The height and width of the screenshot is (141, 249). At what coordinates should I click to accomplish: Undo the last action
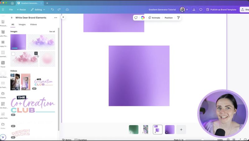[52, 10]
